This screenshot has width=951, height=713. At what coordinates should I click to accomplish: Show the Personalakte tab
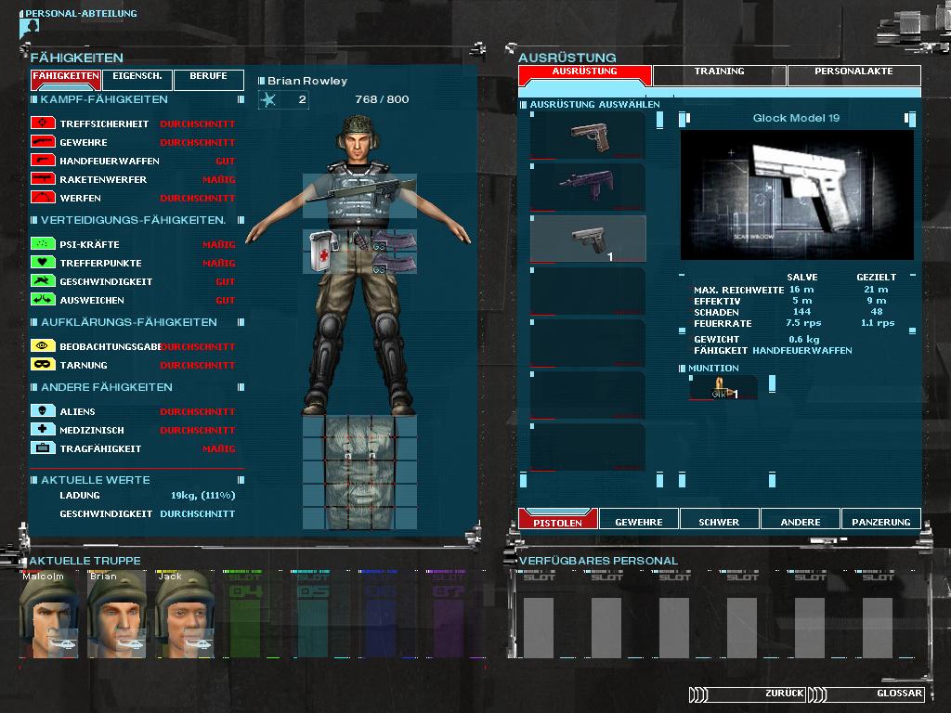(x=853, y=71)
